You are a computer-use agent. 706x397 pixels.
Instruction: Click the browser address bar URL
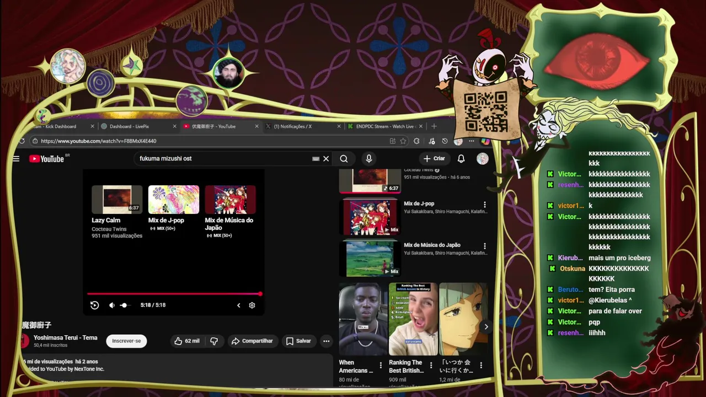click(x=98, y=141)
